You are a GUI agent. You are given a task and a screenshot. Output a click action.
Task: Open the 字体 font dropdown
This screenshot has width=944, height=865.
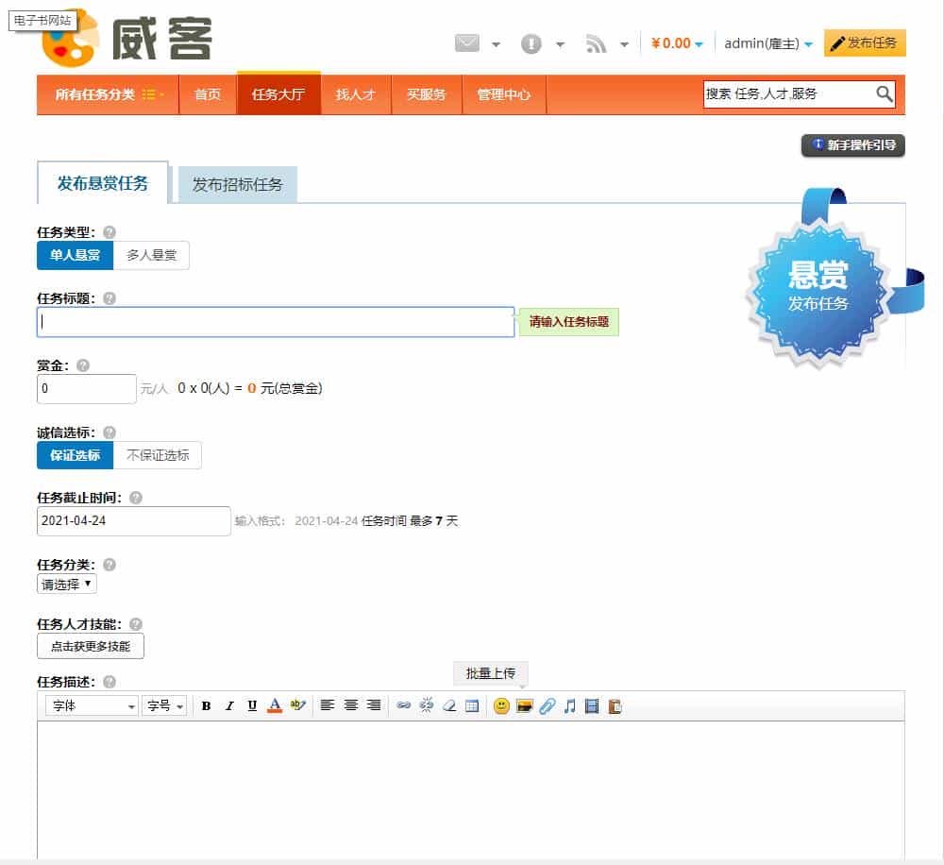92,705
